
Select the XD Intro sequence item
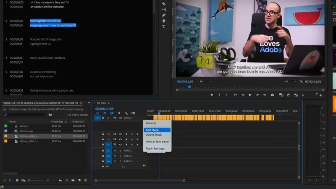click(24, 126)
